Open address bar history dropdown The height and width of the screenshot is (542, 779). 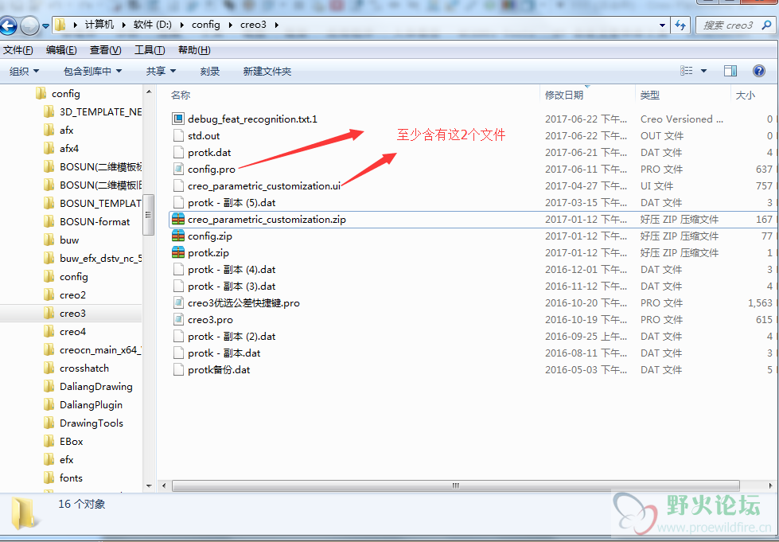coord(662,25)
